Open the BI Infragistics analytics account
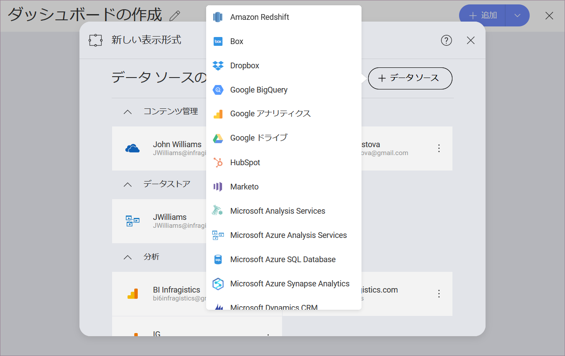Screen dimensions: 565x356 (x=159, y=294)
